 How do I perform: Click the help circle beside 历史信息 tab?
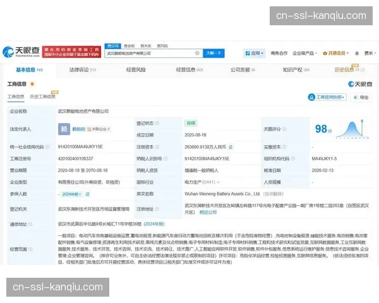(363, 70)
